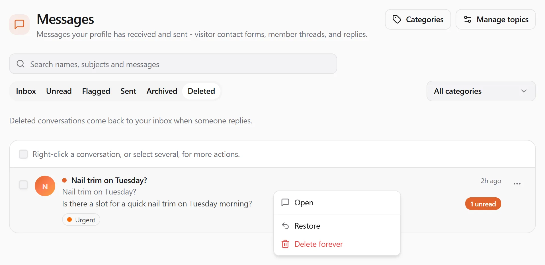
Task: Click the grey 'Nail trim on Tuesday?' subtitle line
Action: pyautogui.click(x=99, y=192)
